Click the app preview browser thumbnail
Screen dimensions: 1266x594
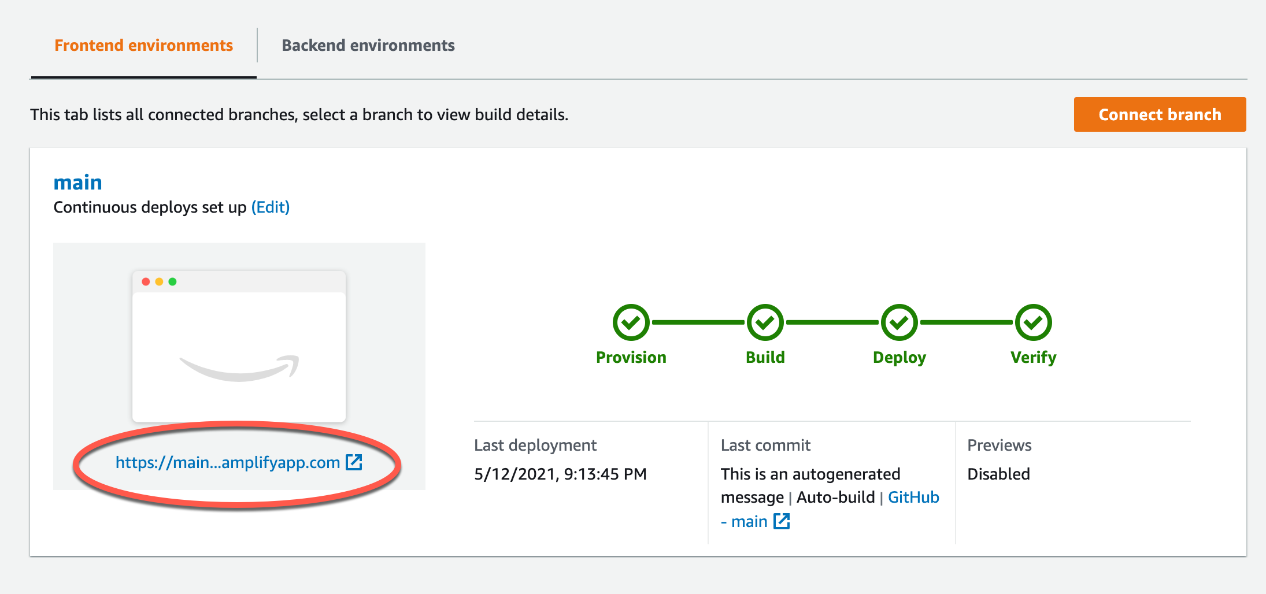[239, 347]
